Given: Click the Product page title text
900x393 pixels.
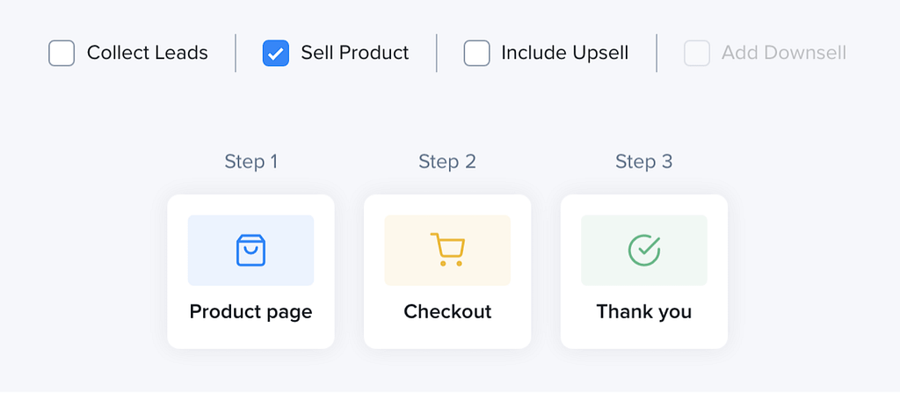Looking at the screenshot, I should pyautogui.click(x=250, y=311).
